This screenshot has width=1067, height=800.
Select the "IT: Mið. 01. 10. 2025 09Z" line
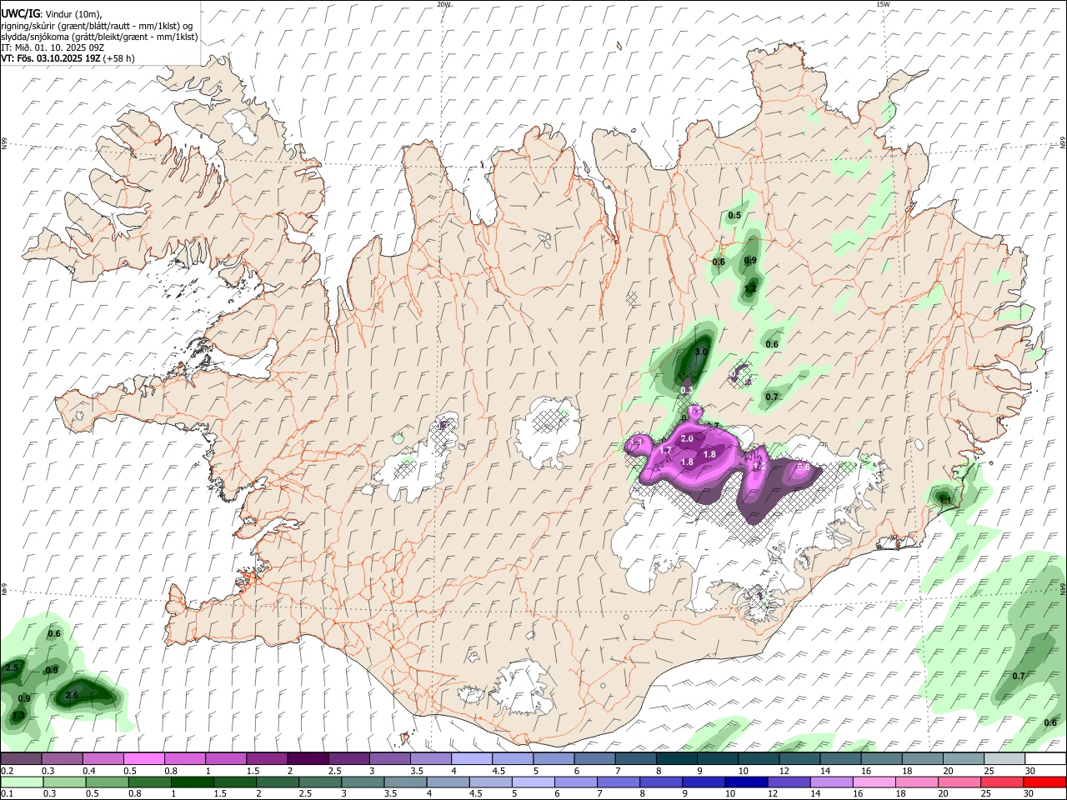pyautogui.click(x=53, y=47)
